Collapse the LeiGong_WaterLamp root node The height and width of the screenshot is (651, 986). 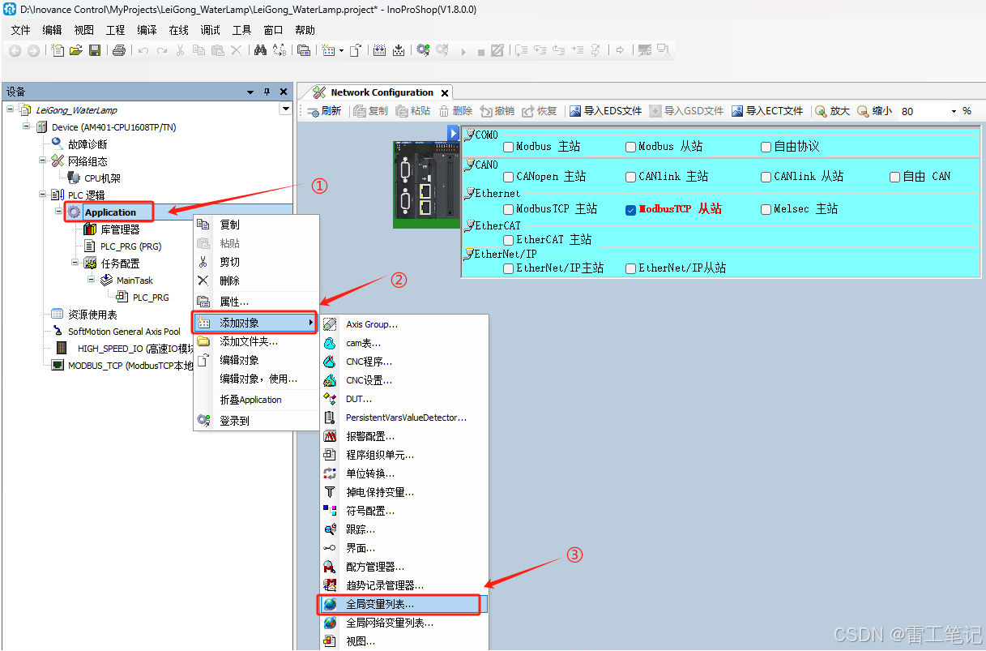10,109
